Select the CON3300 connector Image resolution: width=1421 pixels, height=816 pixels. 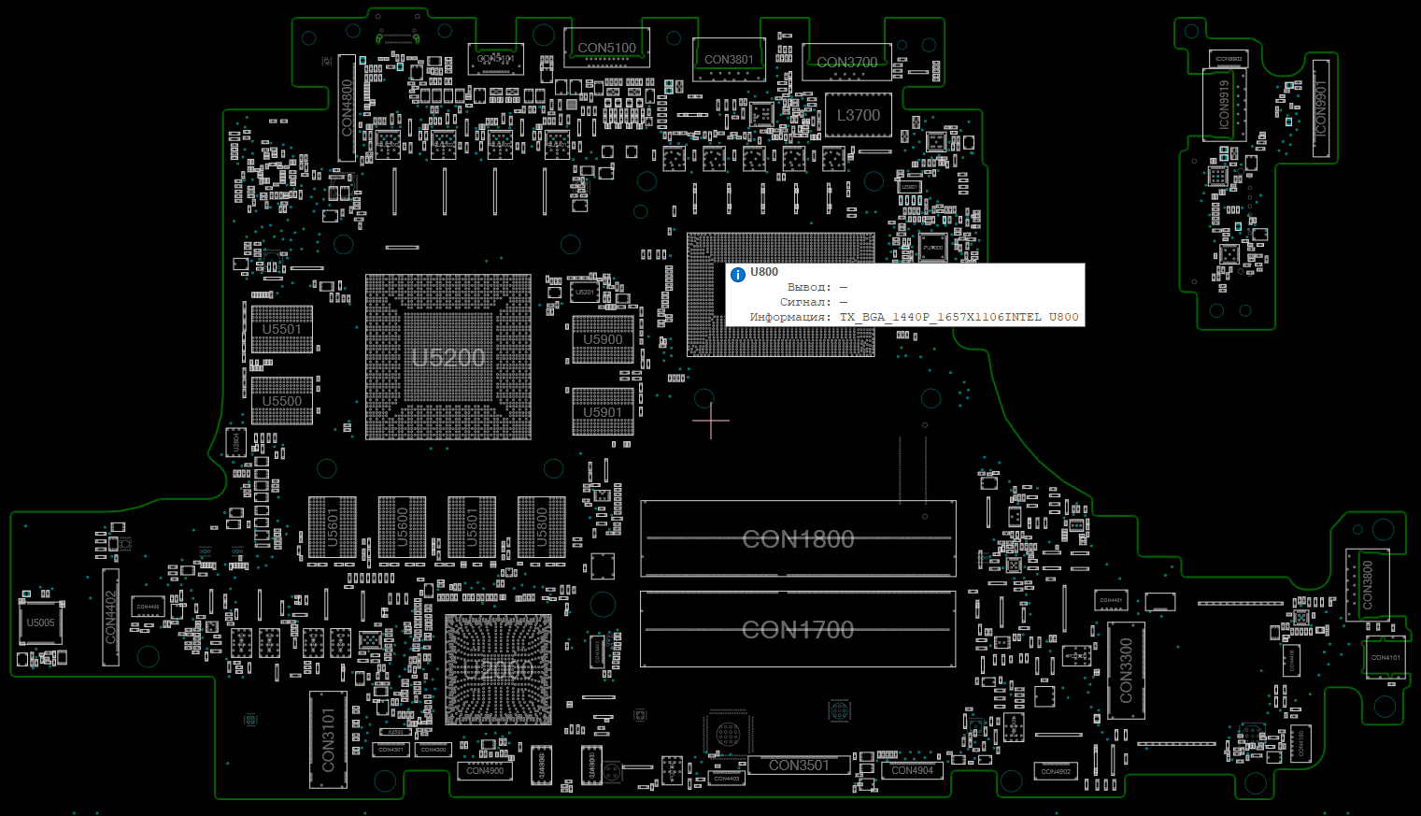1126,670
